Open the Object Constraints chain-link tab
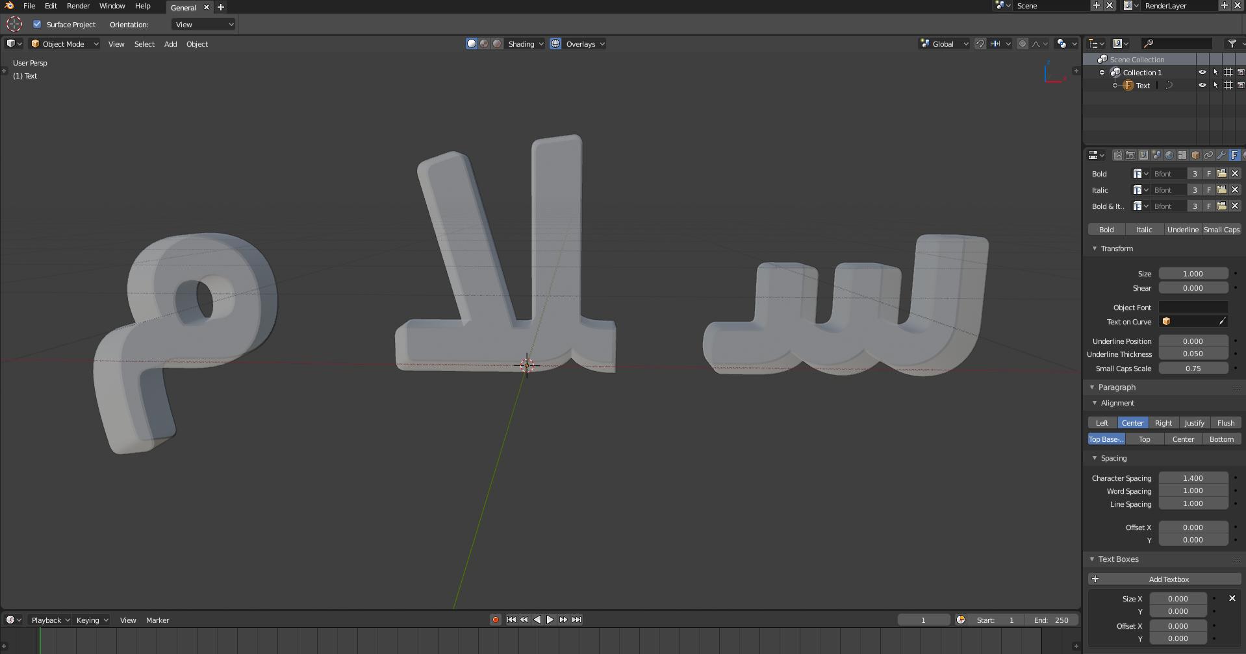Screen dimensions: 1246x654 (1208, 155)
